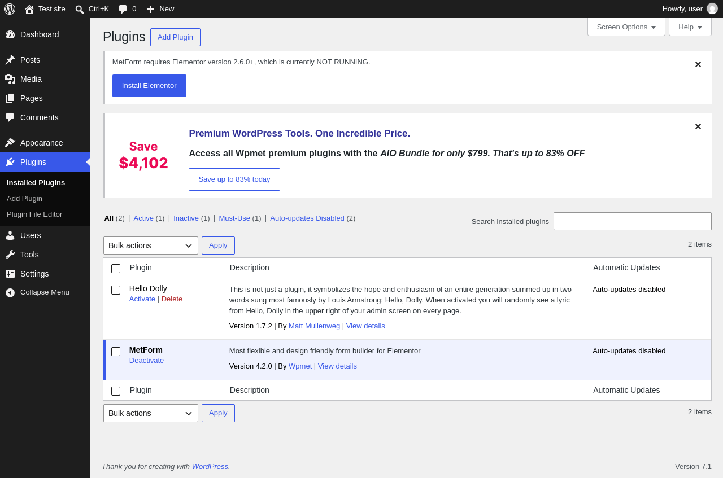Click the top Apply button
The image size is (723, 478).
point(218,245)
